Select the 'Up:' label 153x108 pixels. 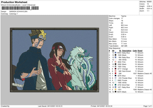[x=110, y=30]
